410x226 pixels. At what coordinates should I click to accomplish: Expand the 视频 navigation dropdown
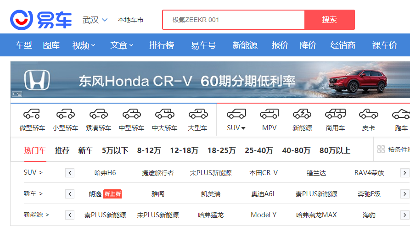click(84, 45)
